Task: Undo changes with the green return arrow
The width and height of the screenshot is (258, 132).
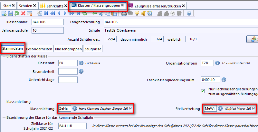Action: click(17, 13)
